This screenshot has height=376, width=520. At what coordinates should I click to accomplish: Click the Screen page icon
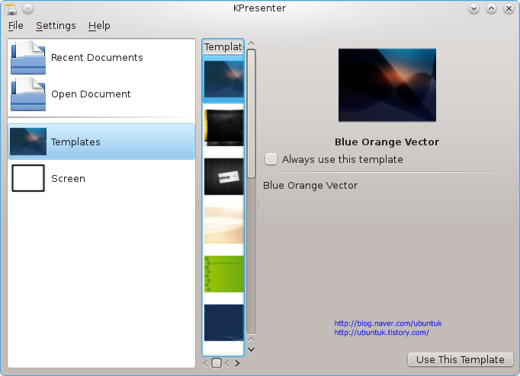(x=28, y=178)
